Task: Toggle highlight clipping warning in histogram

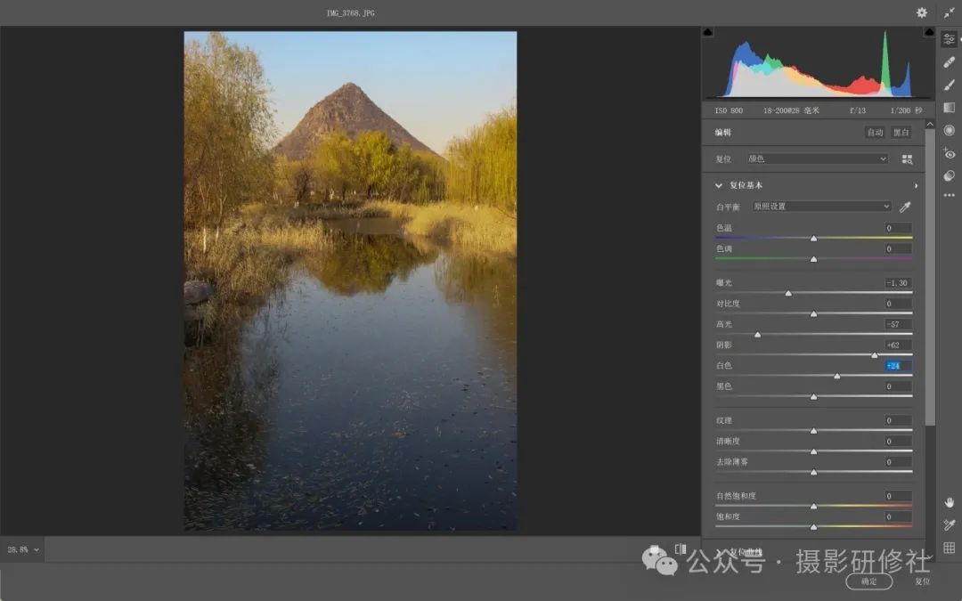Action: (929, 32)
